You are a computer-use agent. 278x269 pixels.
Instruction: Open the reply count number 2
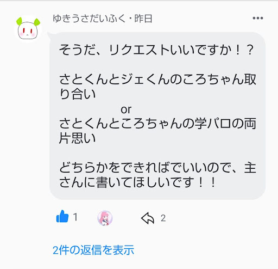point(163,218)
